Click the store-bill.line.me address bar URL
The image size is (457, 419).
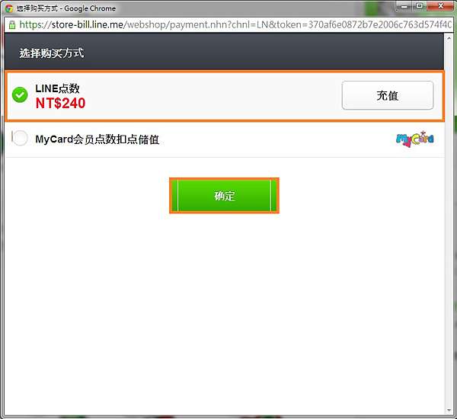[x=235, y=25]
